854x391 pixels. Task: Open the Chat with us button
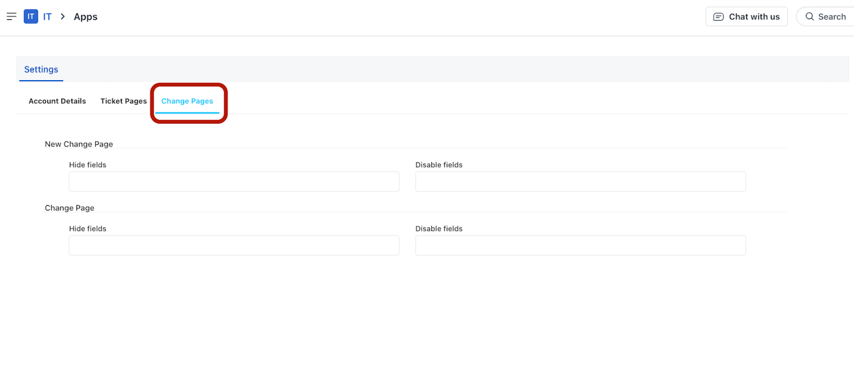pos(746,17)
